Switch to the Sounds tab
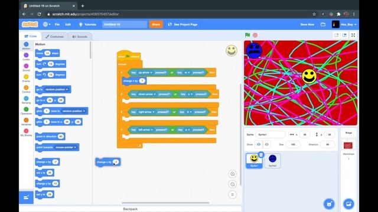Screen dimensions: 378x212 [x=80, y=37]
